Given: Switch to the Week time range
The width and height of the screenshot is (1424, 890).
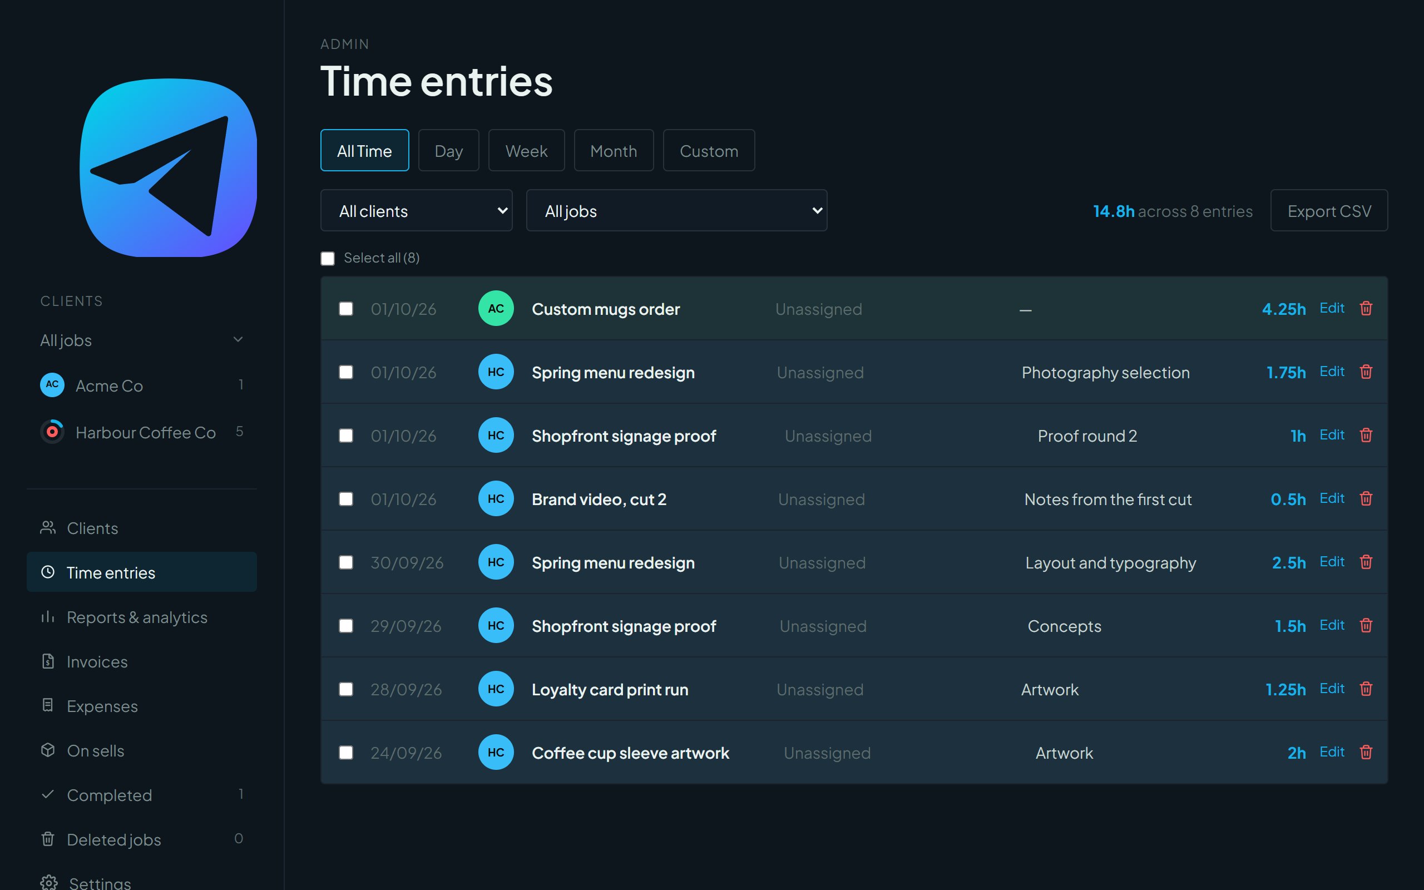Looking at the screenshot, I should (x=526, y=150).
